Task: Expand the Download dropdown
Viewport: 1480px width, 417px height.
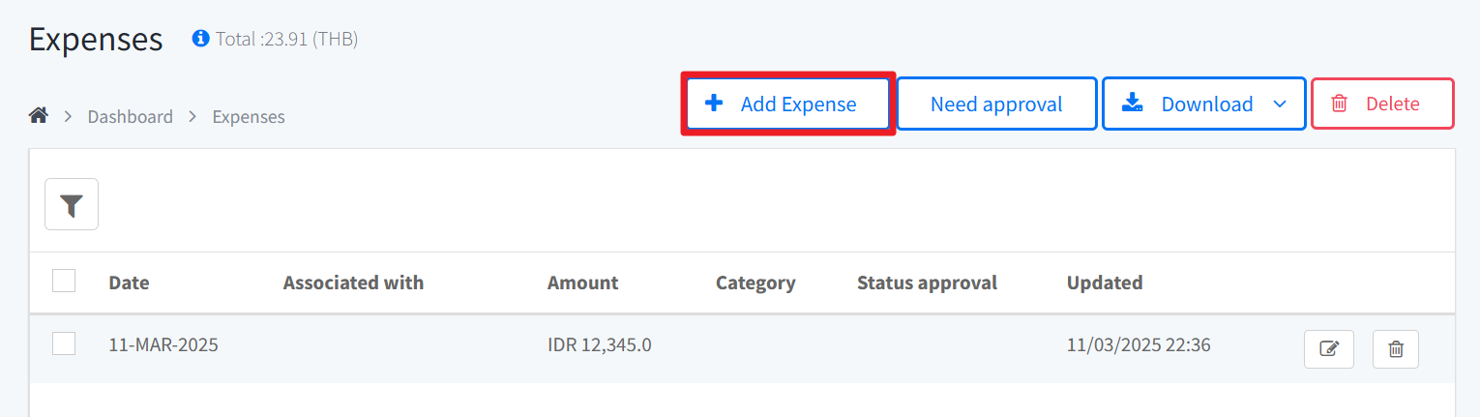Action: (1280, 104)
